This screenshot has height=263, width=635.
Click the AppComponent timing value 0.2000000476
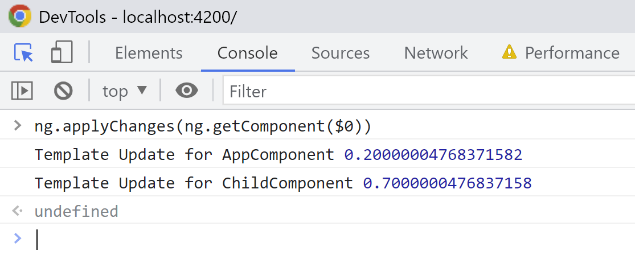(433, 155)
